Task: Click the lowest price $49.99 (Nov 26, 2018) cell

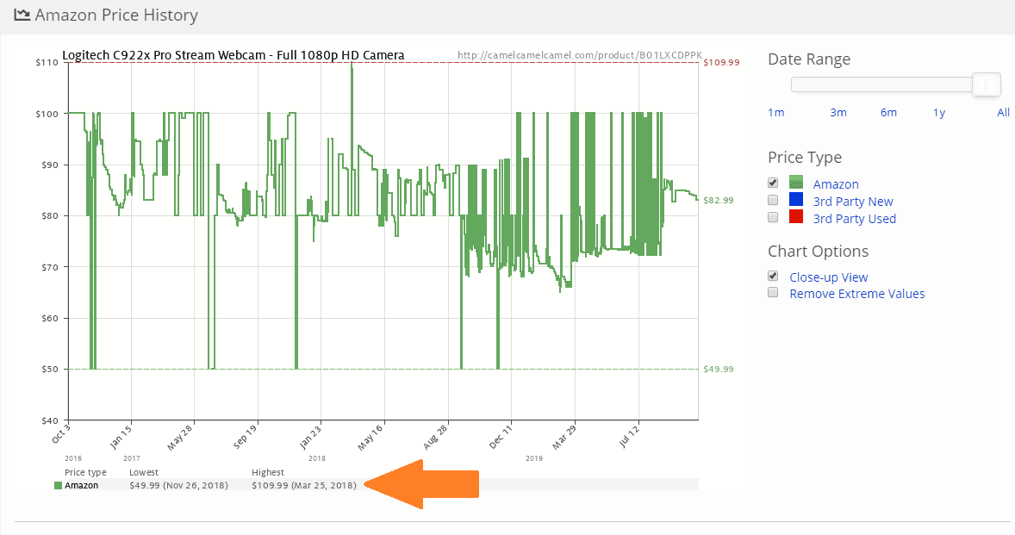Action: tap(178, 486)
